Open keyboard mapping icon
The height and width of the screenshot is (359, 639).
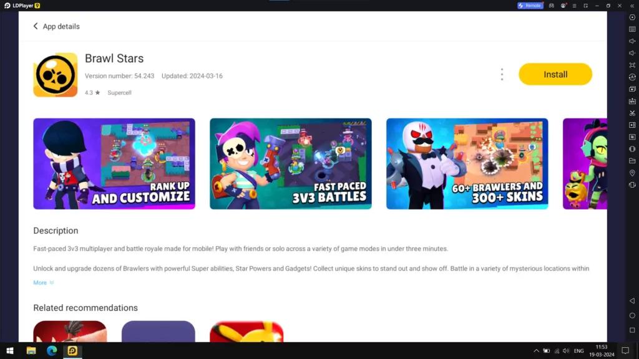click(x=632, y=29)
